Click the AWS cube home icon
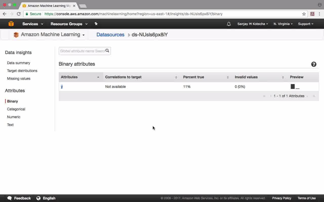The height and width of the screenshot is (202, 324). point(11,24)
